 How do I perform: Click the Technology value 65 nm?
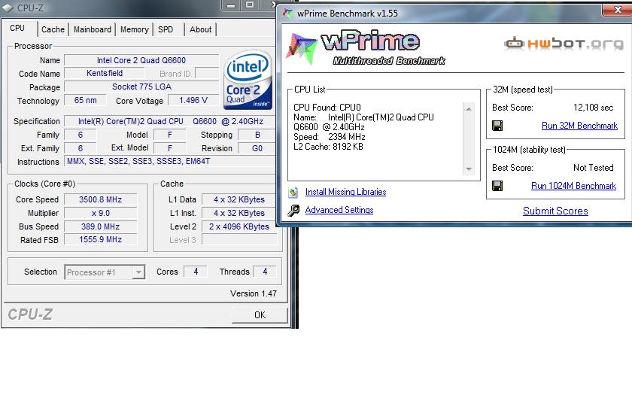(85, 100)
